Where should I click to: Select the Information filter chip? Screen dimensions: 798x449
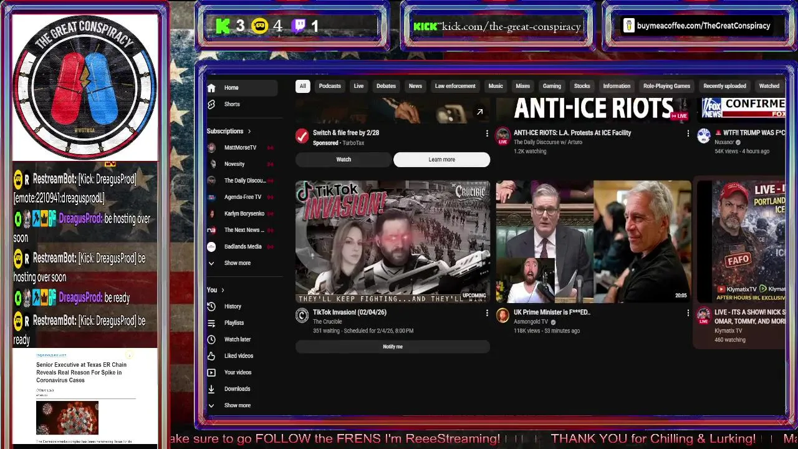click(617, 86)
